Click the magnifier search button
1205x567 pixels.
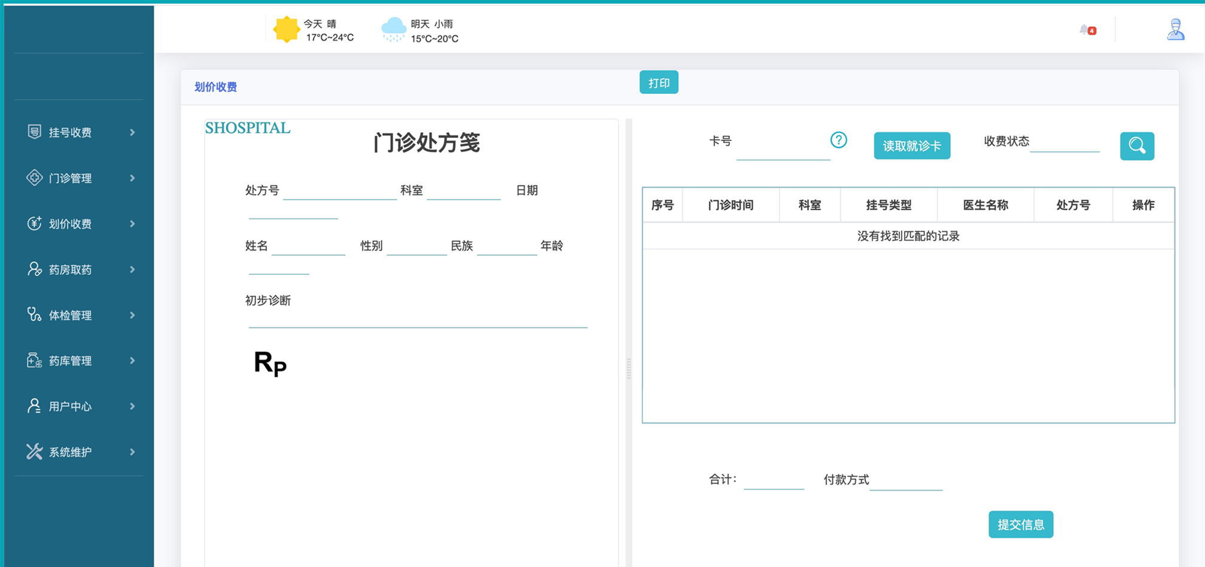1137,146
